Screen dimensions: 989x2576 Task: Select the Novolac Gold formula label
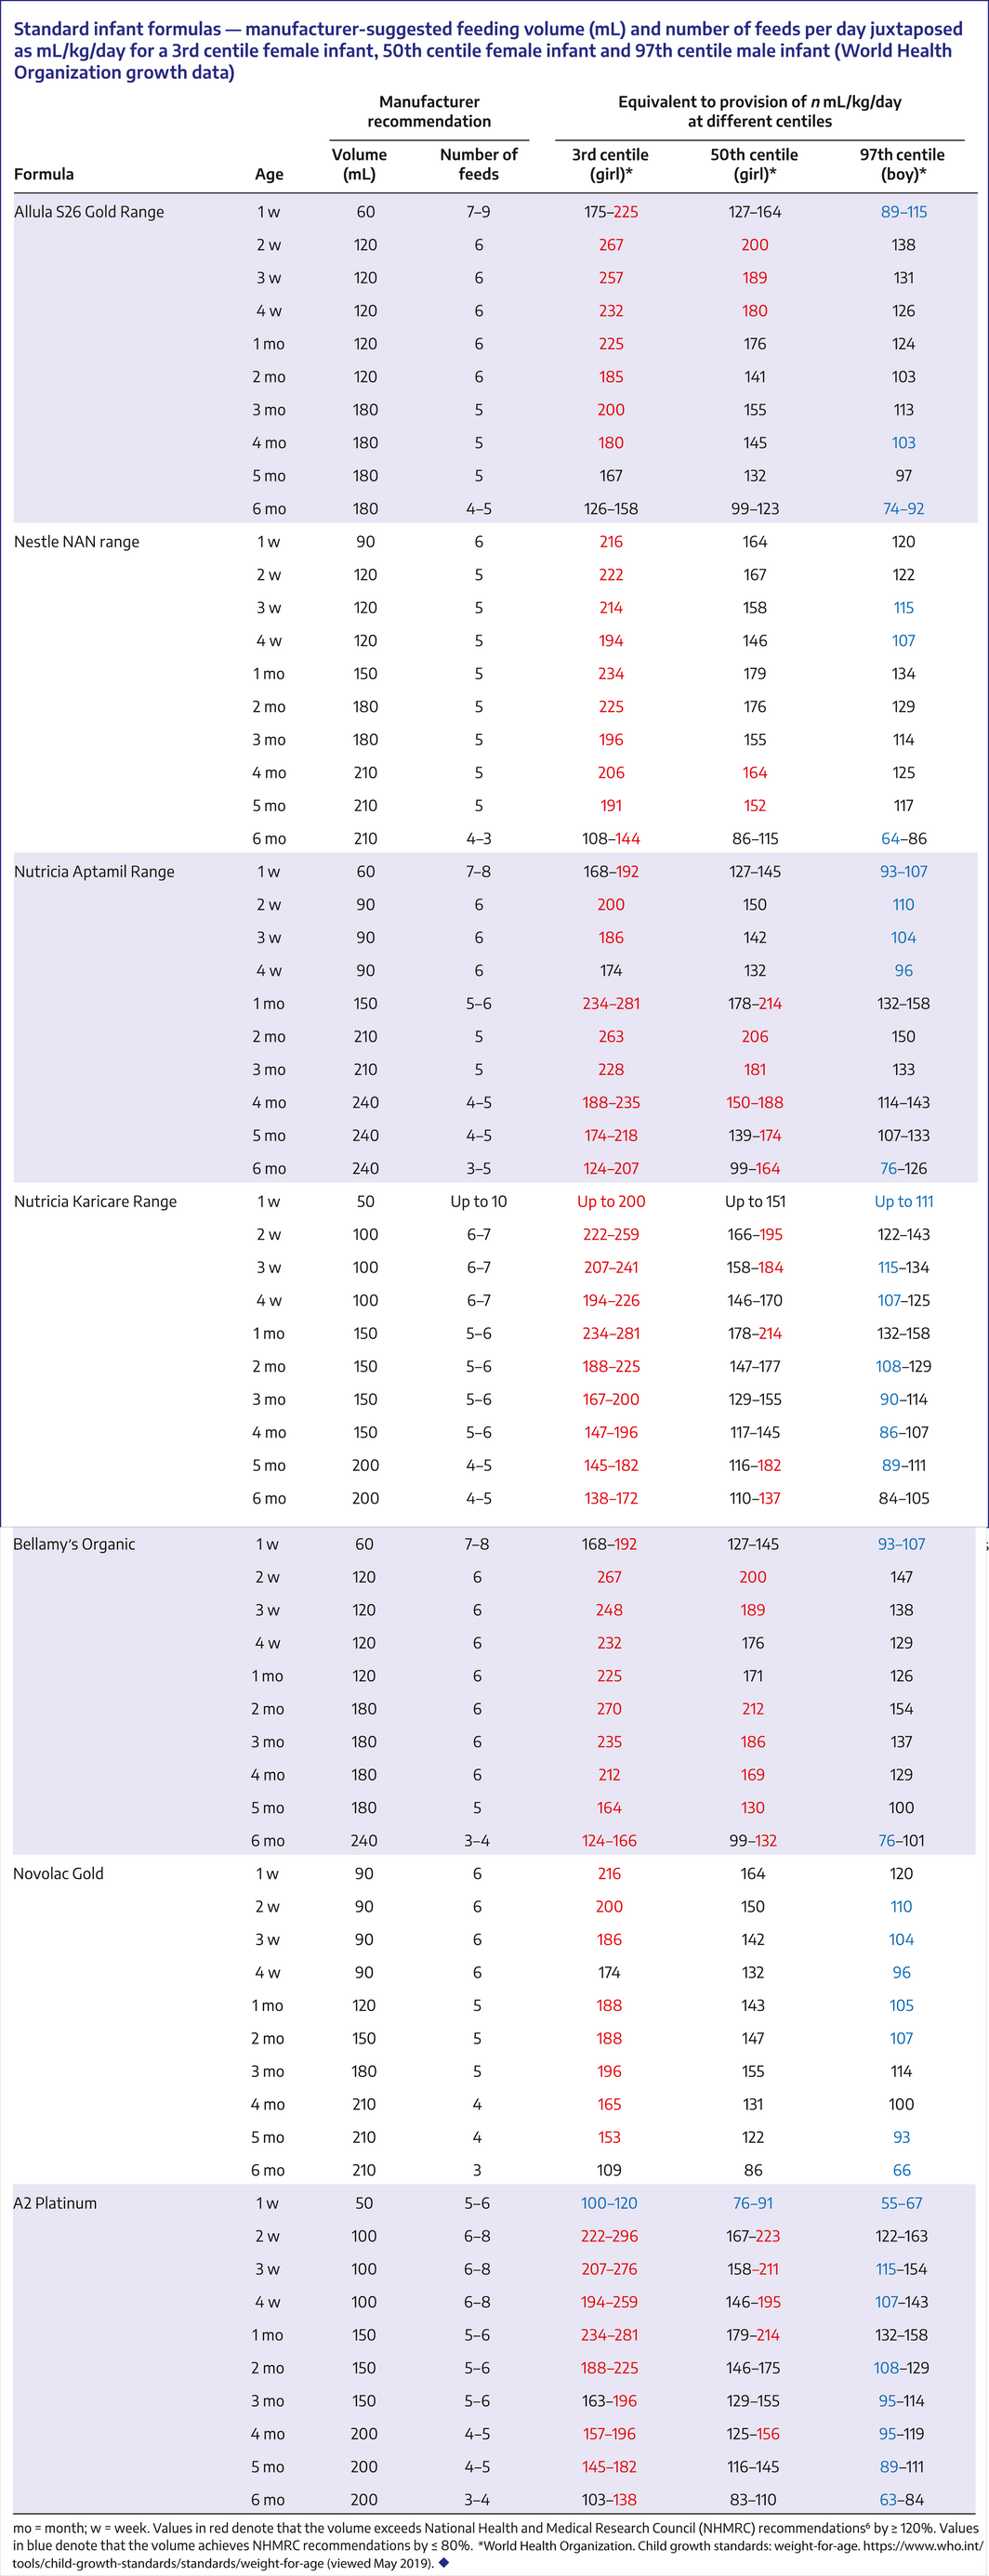[58, 1874]
